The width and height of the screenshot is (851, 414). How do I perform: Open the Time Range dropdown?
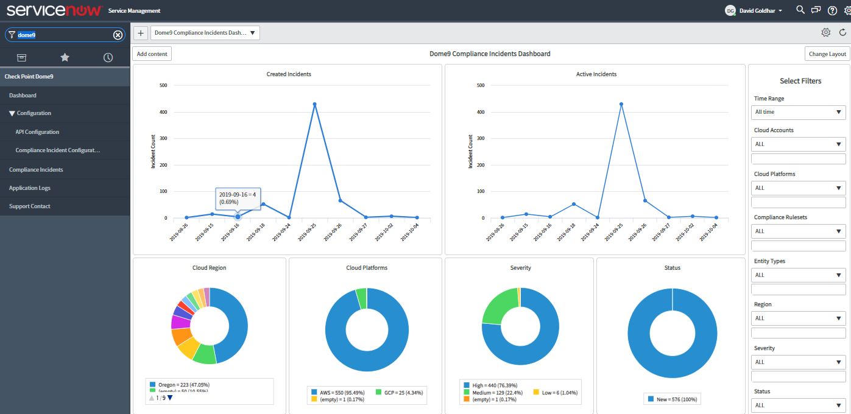pos(799,112)
